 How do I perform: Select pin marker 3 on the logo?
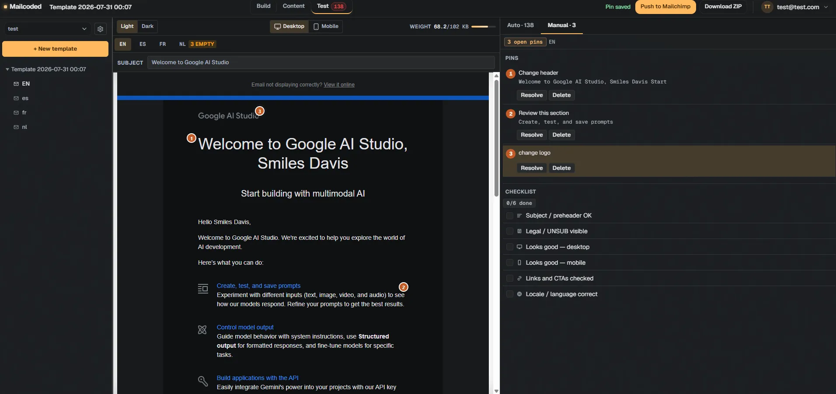[260, 111]
